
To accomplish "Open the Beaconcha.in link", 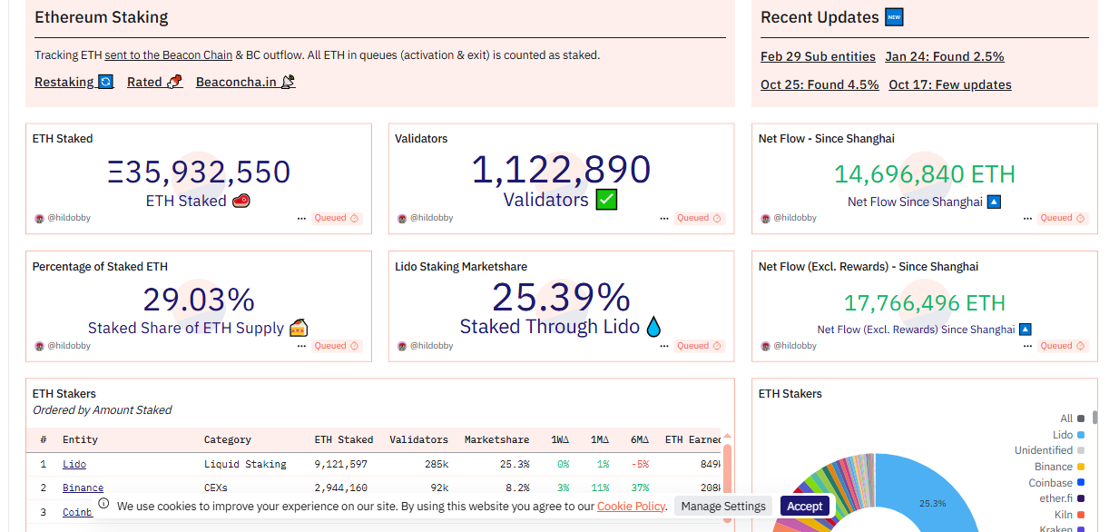I will 245,82.
